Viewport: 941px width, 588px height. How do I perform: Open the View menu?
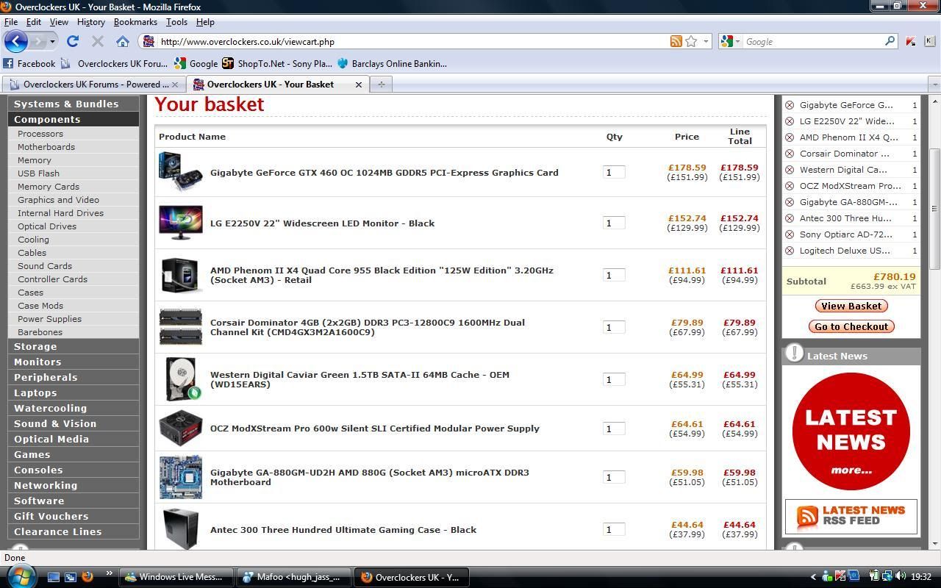(x=59, y=22)
